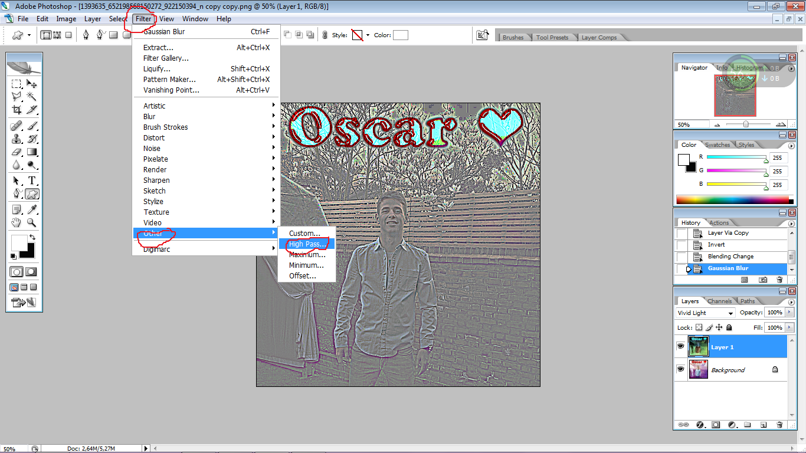806x453 pixels.
Task: Select the Path Selection tool
Action: (x=17, y=180)
